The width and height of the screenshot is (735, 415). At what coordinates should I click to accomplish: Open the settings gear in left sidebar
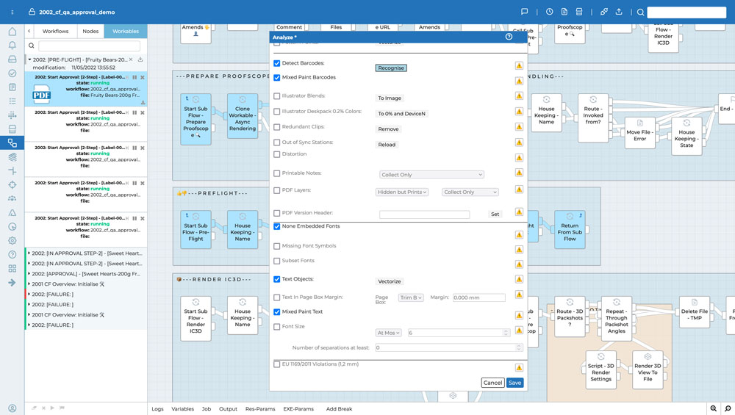click(x=12, y=241)
